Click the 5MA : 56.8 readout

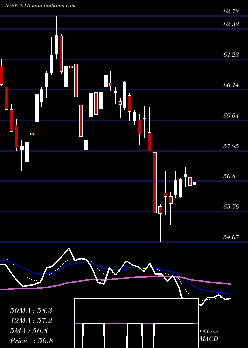[x=29, y=331]
